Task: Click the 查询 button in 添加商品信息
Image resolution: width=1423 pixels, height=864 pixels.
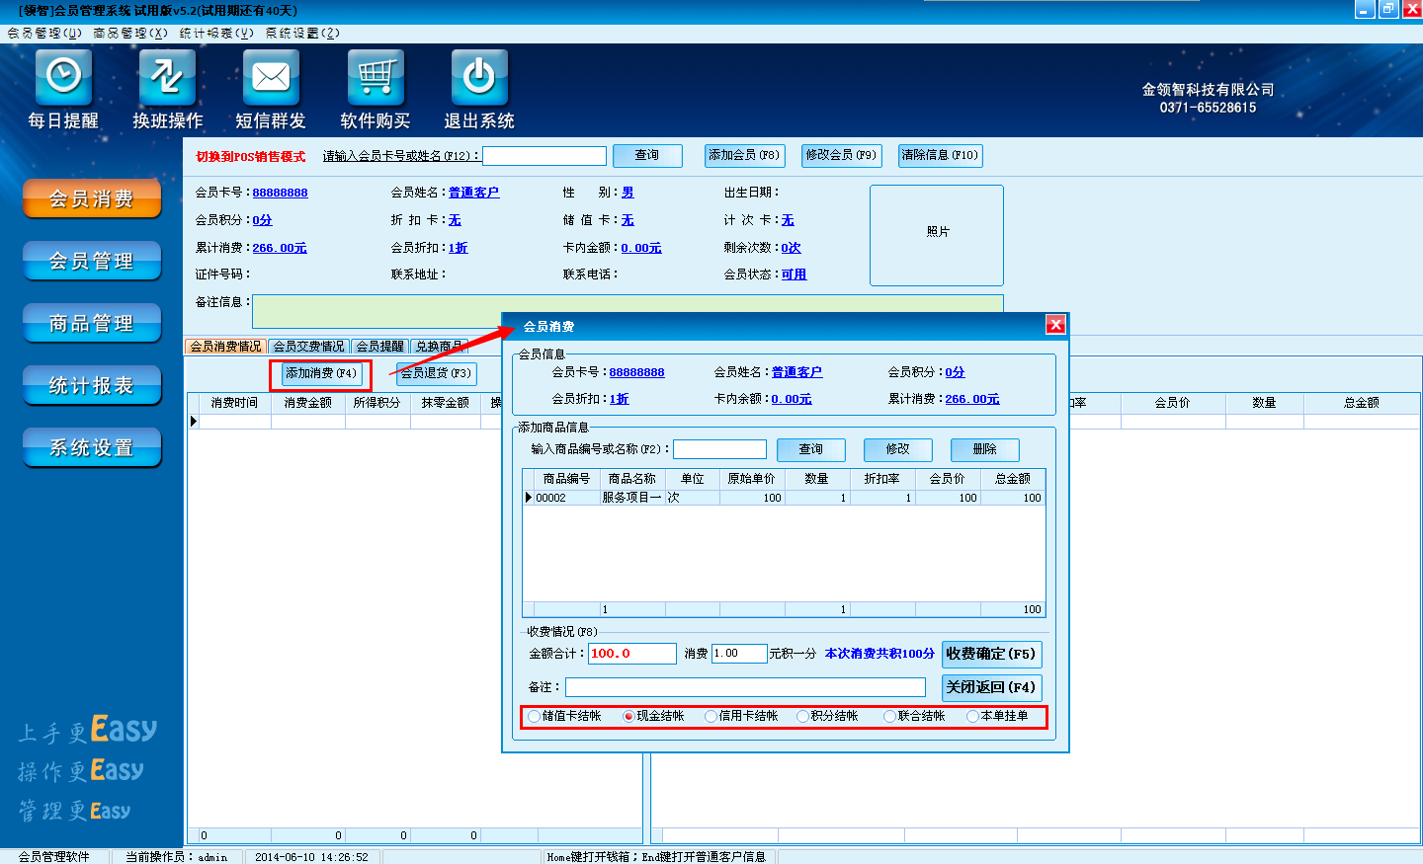Action: click(811, 449)
